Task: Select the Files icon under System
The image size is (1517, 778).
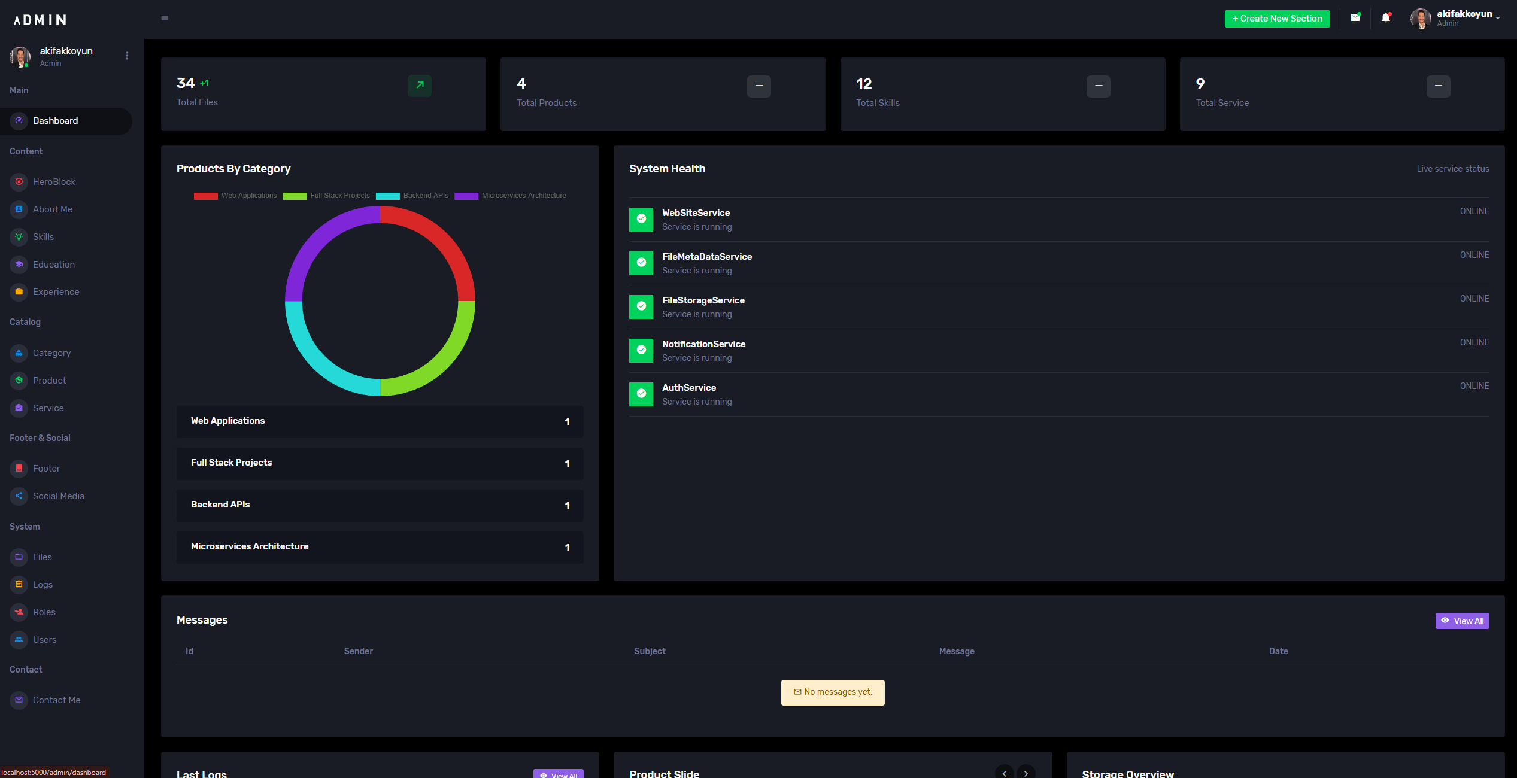Action: pos(19,557)
